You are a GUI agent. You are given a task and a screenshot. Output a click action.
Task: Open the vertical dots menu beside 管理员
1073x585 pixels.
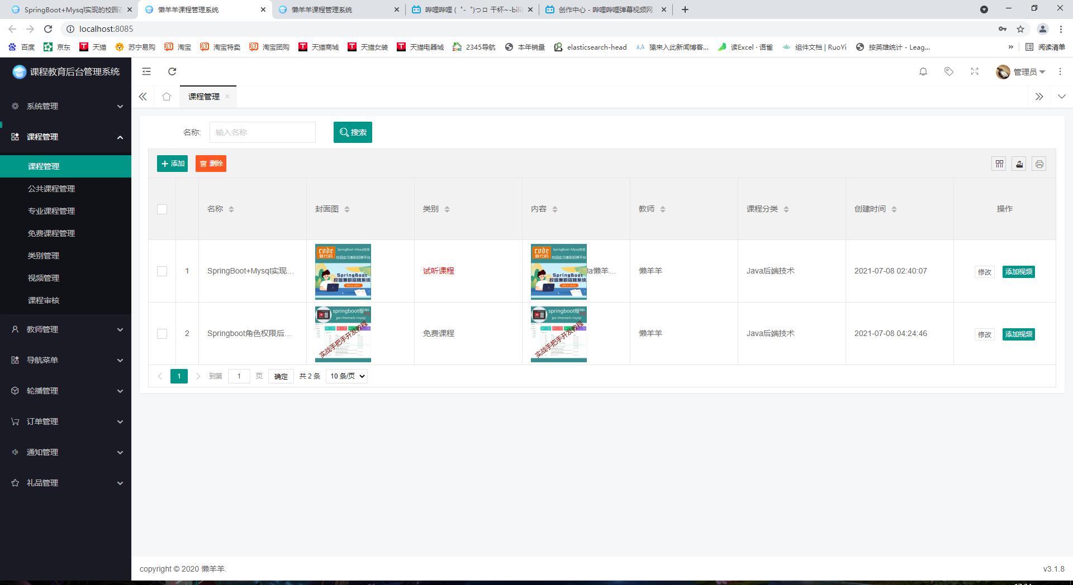(1060, 71)
